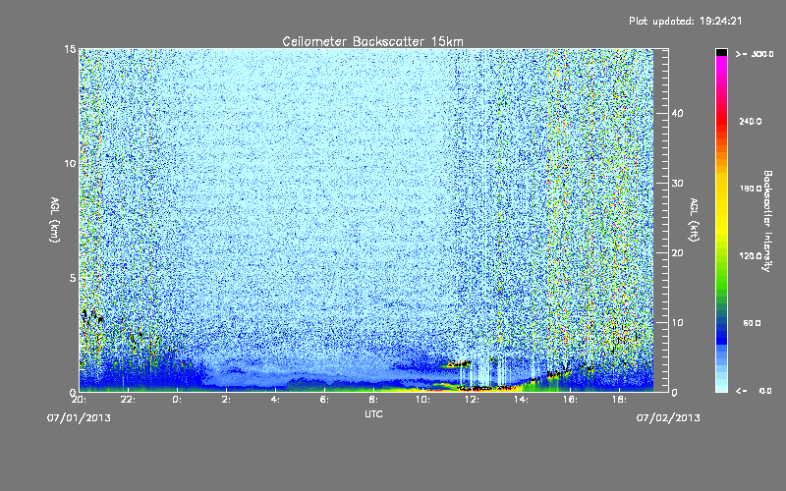Screen dimensions: 786x491
Task: Select the '30' tick on the kft axis
Action: pyautogui.click(x=677, y=183)
